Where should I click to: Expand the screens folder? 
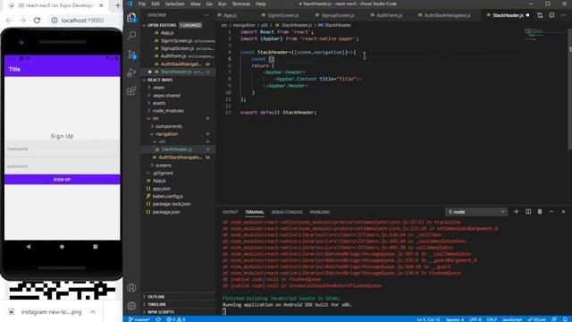[164, 165]
